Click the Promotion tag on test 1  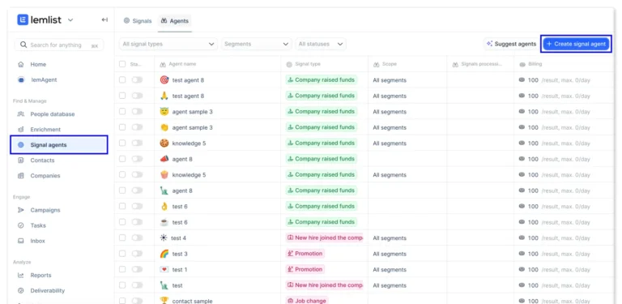(x=305, y=269)
